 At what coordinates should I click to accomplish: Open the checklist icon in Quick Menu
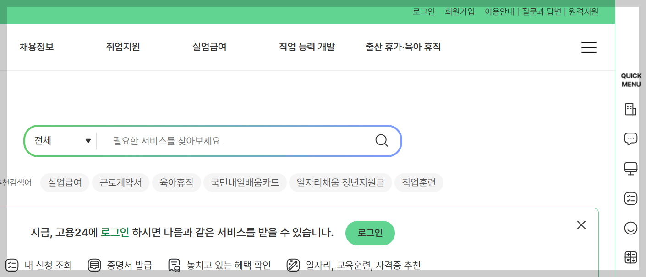(x=631, y=198)
